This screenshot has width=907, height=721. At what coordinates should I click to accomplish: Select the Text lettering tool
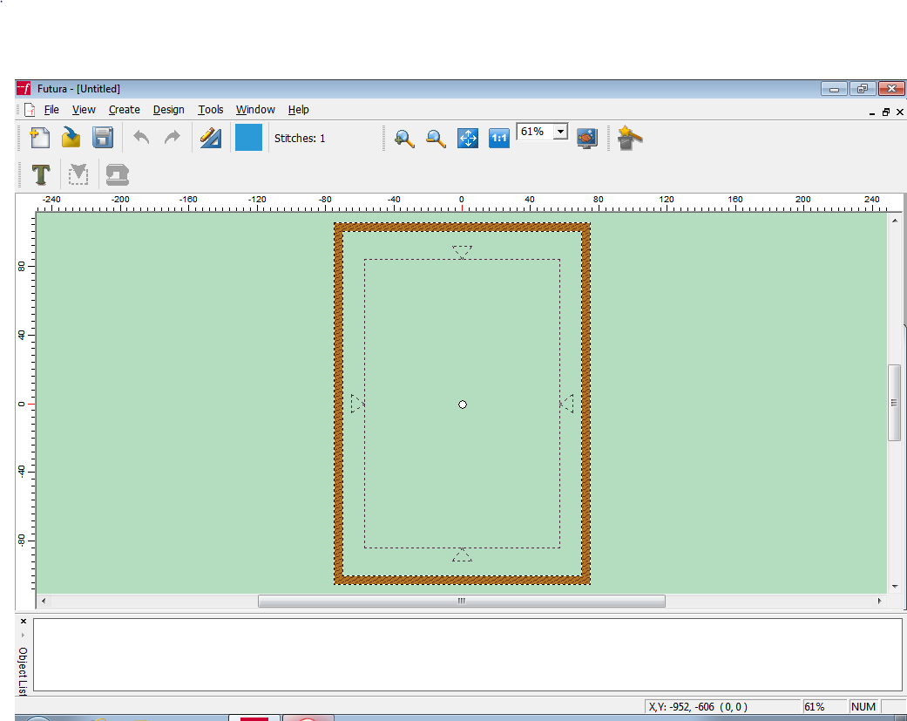point(41,174)
